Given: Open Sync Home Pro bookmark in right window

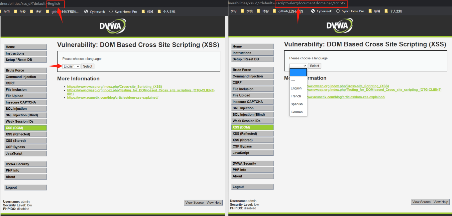Looking at the screenshot, I should [x=350, y=11].
